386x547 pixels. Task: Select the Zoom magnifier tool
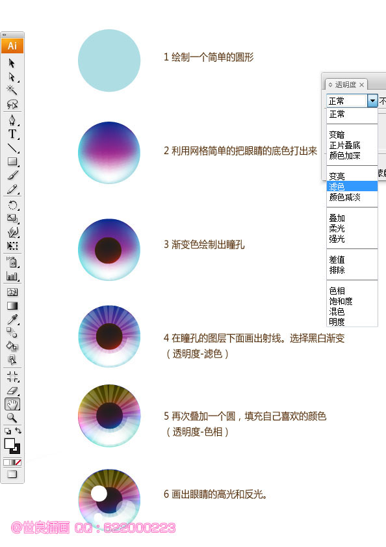12,418
